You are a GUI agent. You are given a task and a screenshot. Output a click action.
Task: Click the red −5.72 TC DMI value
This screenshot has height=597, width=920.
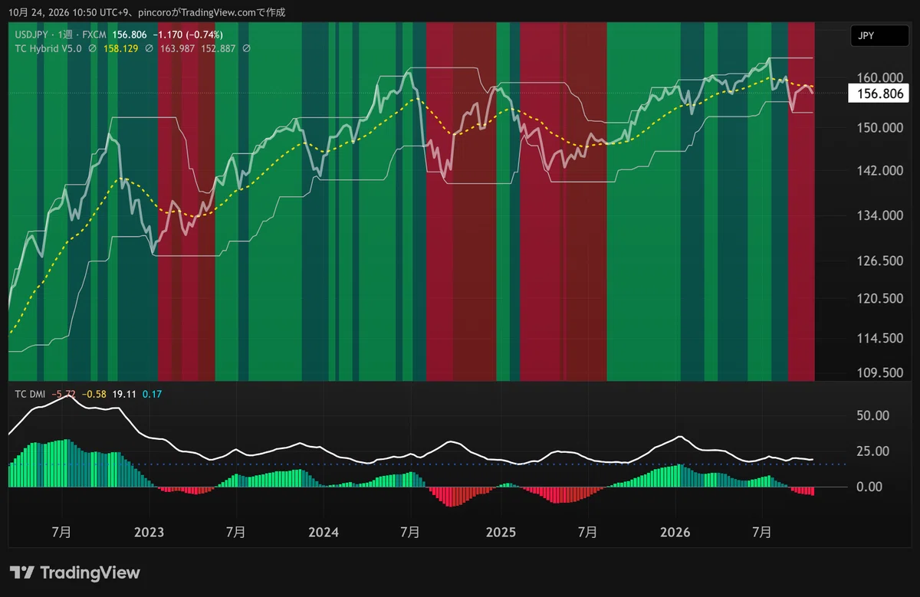[x=64, y=394]
